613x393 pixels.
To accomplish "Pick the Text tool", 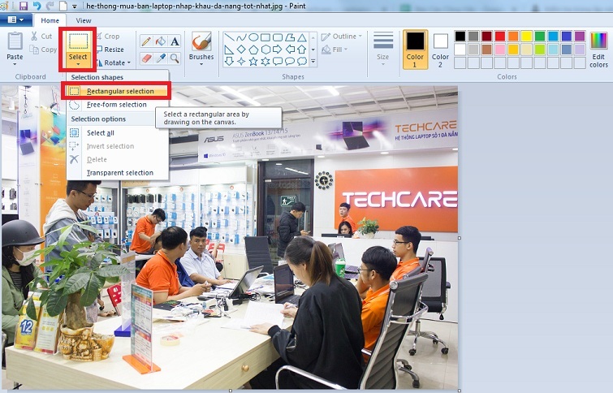I will tap(175, 41).
